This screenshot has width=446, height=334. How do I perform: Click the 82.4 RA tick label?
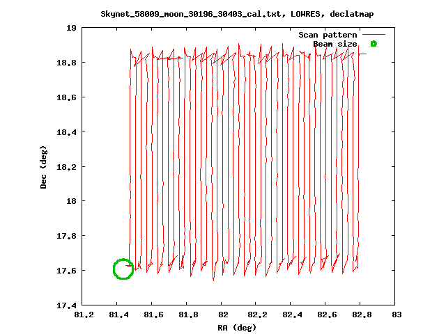[x=292, y=315]
